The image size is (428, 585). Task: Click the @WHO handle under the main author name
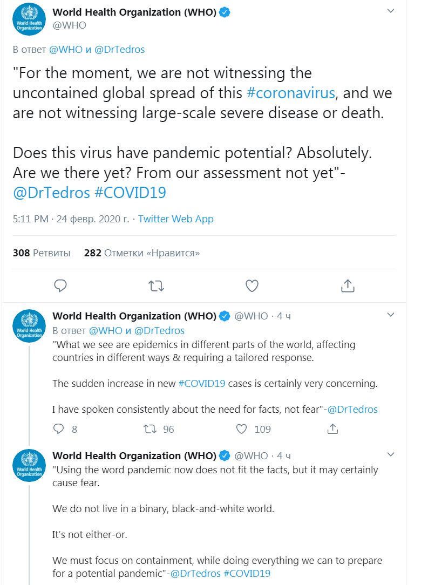tap(69, 25)
